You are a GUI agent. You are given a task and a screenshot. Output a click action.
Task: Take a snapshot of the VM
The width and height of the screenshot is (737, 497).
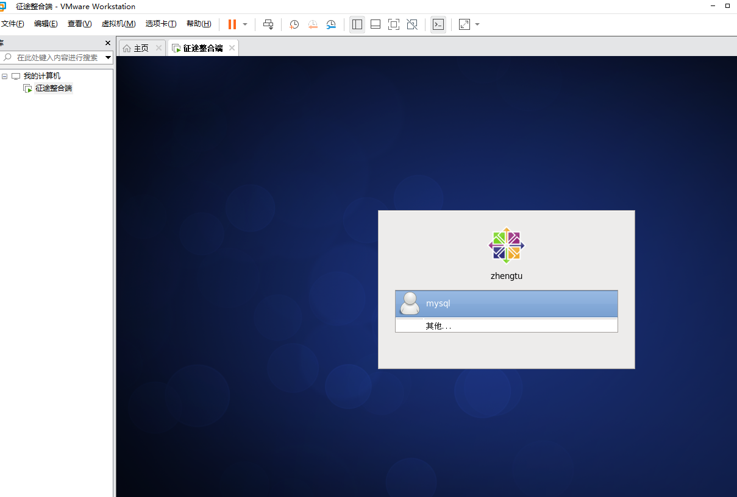pyautogui.click(x=294, y=24)
